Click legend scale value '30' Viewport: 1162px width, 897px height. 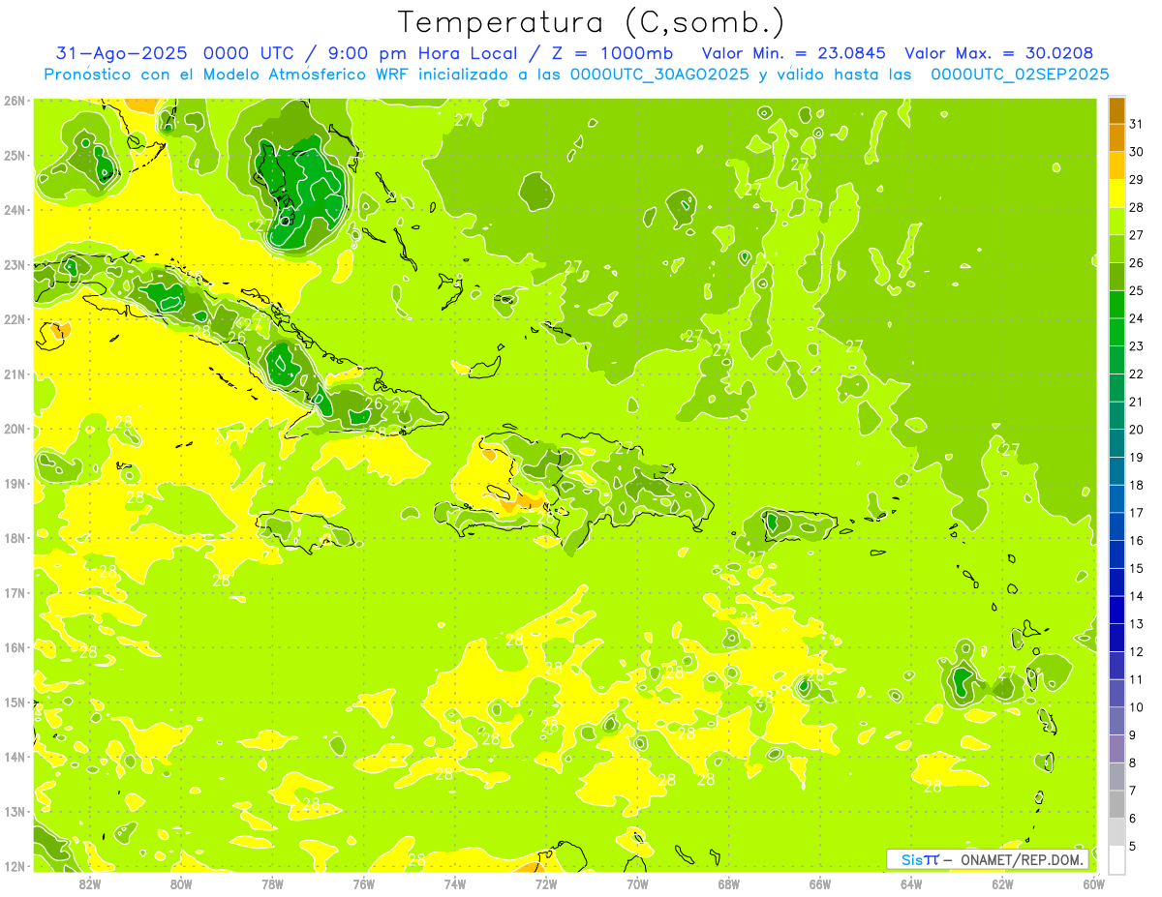point(1137,152)
